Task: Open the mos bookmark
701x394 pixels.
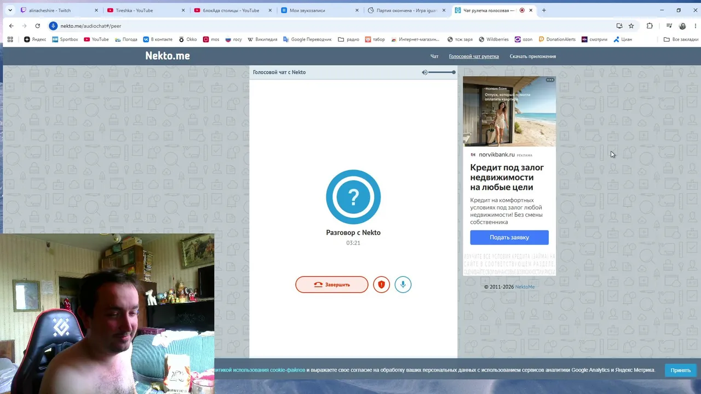Action: [211, 39]
